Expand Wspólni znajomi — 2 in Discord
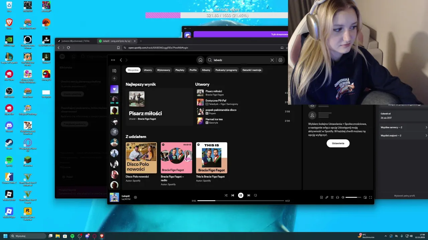Viewport: 428px width, 240px height. 404,135
